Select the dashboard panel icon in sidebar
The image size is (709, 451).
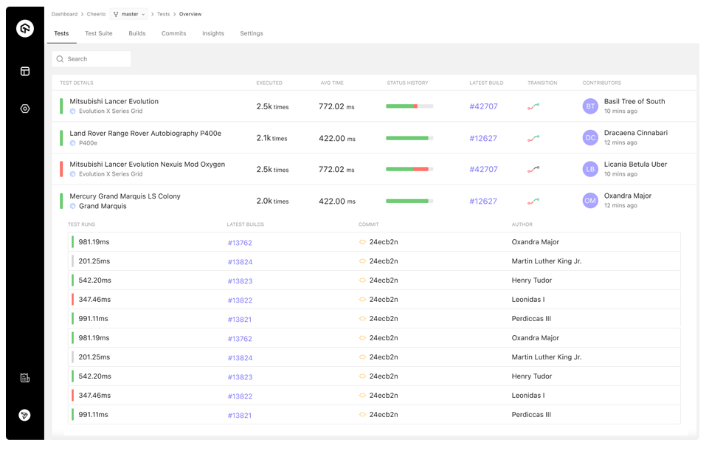point(24,71)
